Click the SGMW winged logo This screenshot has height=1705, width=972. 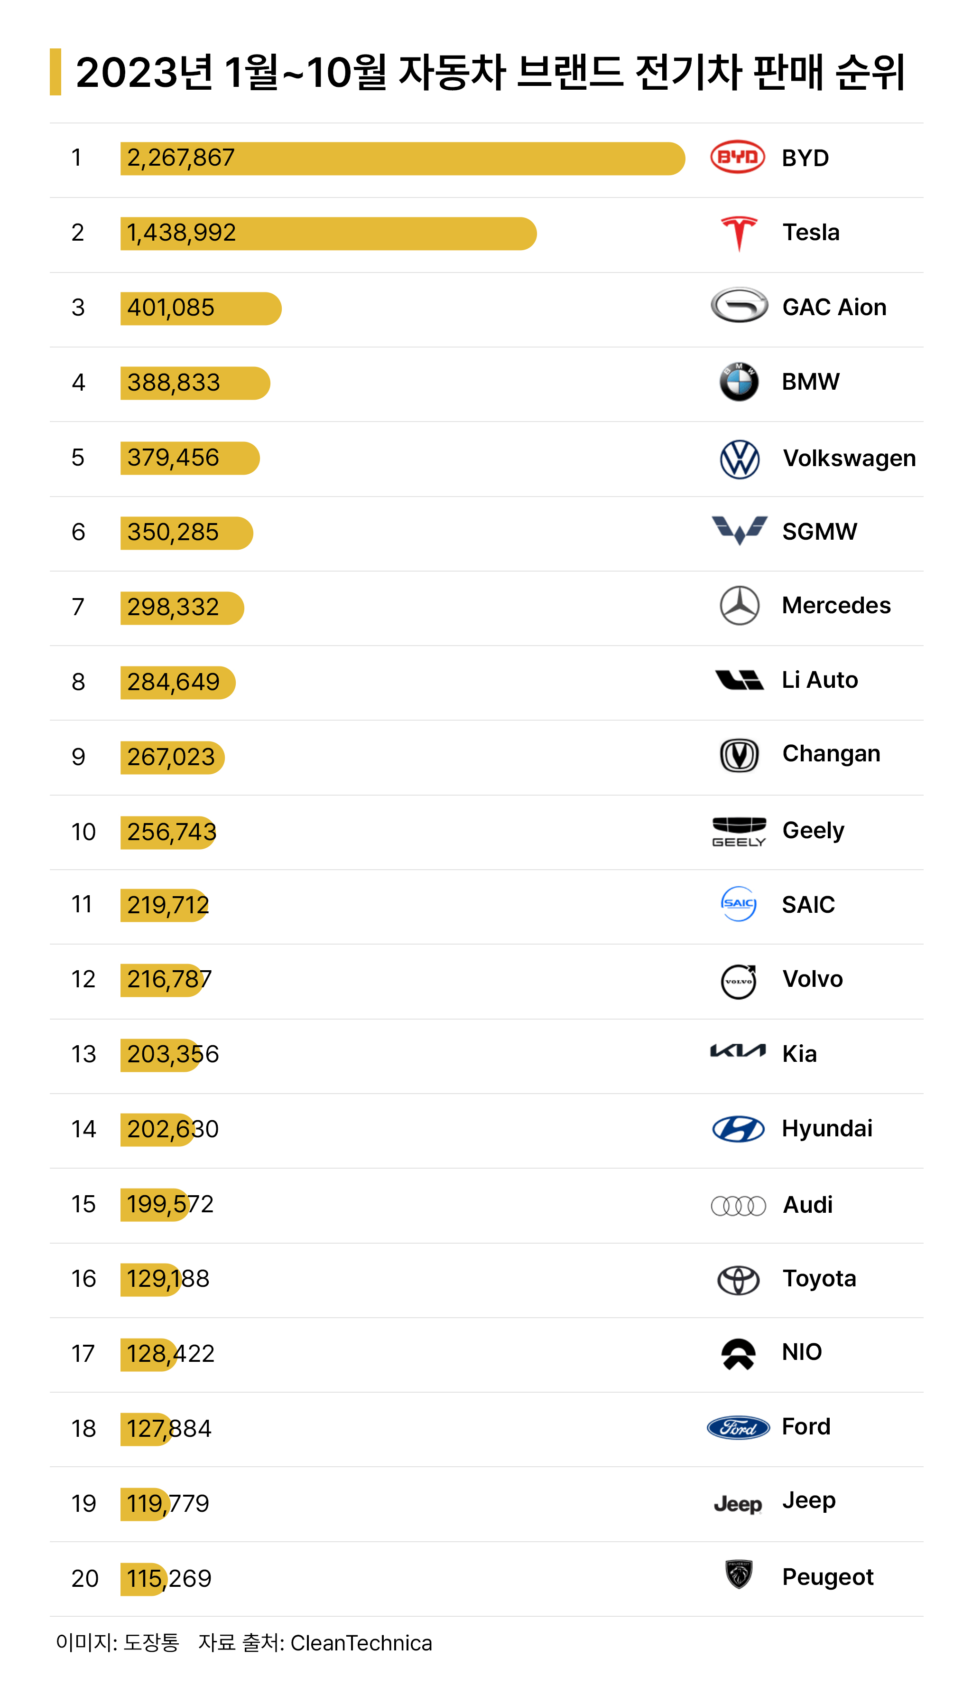point(739,530)
